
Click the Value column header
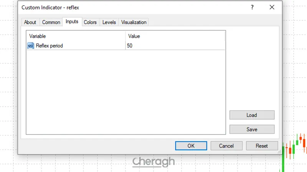coord(175,36)
